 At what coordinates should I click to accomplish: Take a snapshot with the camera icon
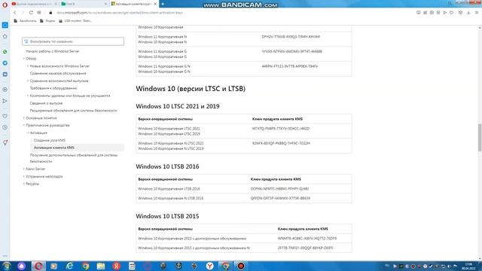(432, 13)
